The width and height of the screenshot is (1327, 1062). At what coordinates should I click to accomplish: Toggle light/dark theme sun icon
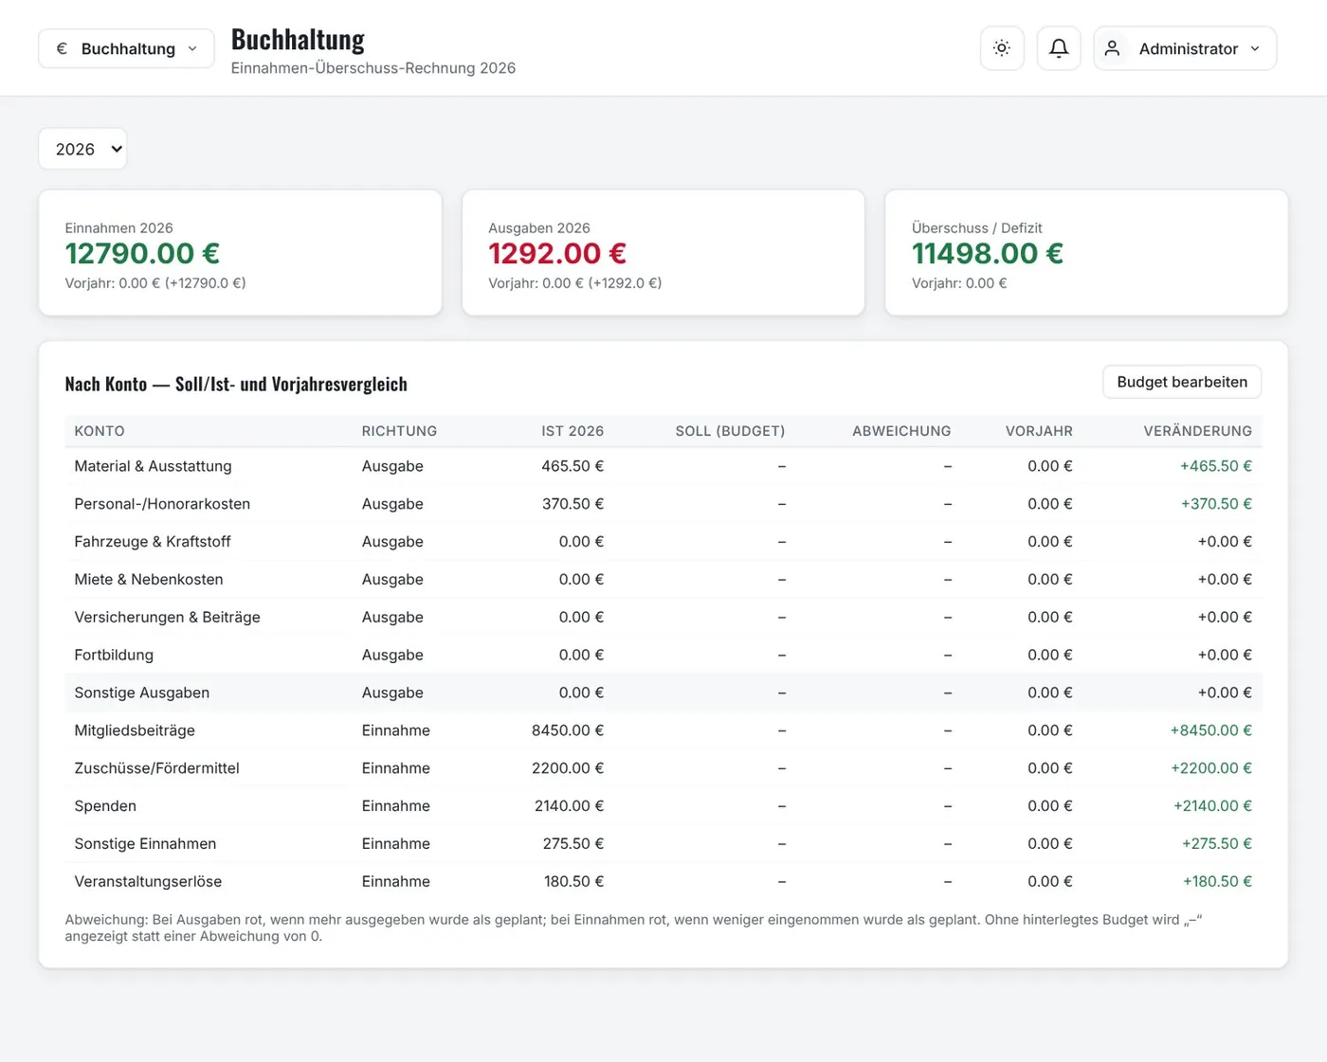(1002, 48)
